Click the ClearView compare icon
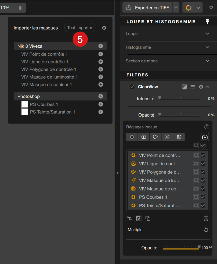217x264 pixels. tap(184, 87)
